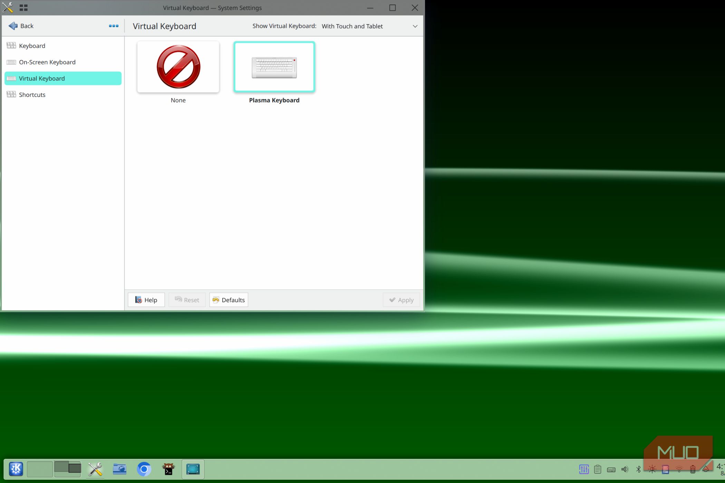Choose the None virtual keyboard option
Screen dimensions: 725x483
click(x=178, y=67)
